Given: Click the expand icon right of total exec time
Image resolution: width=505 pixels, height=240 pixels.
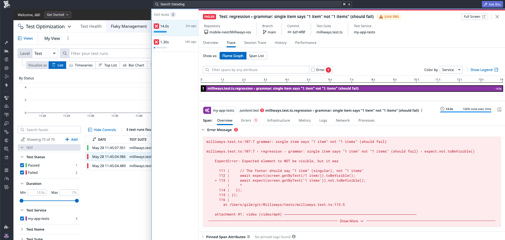Looking at the screenshot, I should pos(499,110).
